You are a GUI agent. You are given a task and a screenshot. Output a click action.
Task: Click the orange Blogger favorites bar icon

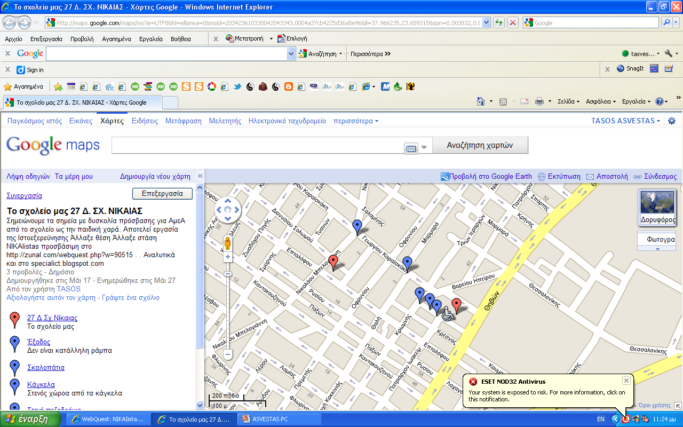coord(289,86)
